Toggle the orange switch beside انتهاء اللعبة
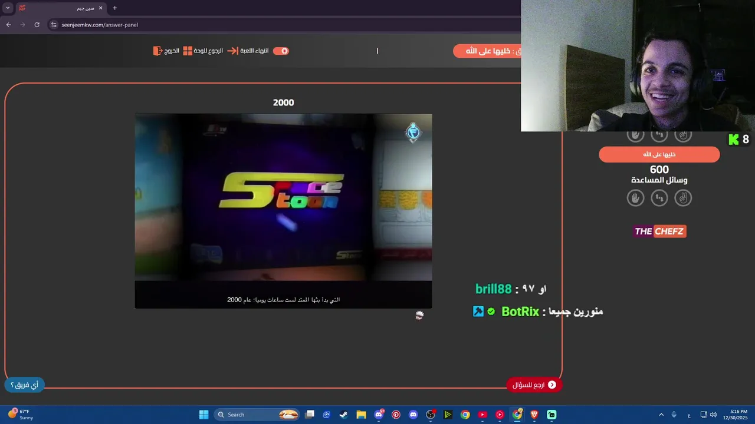The height and width of the screenshot is (424, 755). coord(281,51)
